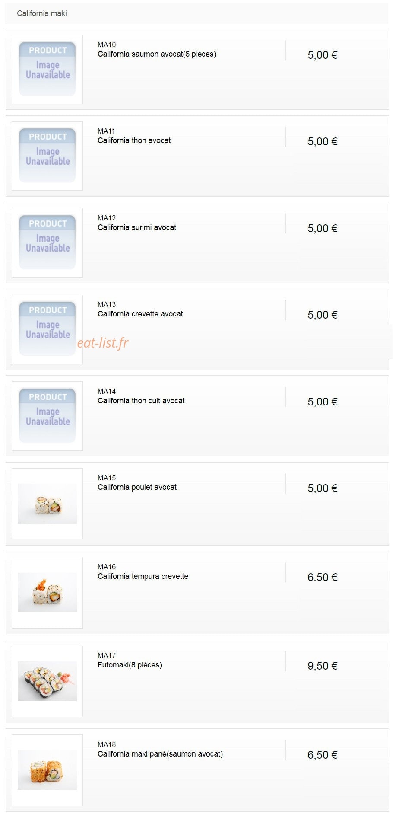This screenshot has height=814, width=393.
Task: Open California thon cuit avocat item
Action: (141, 401)
